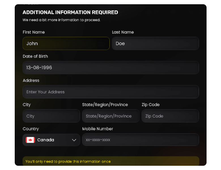The width and height of the screenshot is (221, 170).
Task: Click the 'Date of Birth' label
Action: click(x=35, y=56)
